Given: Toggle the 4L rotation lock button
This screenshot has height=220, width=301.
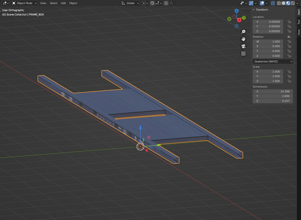Looking at the screenshot, I should click(289, 37).
